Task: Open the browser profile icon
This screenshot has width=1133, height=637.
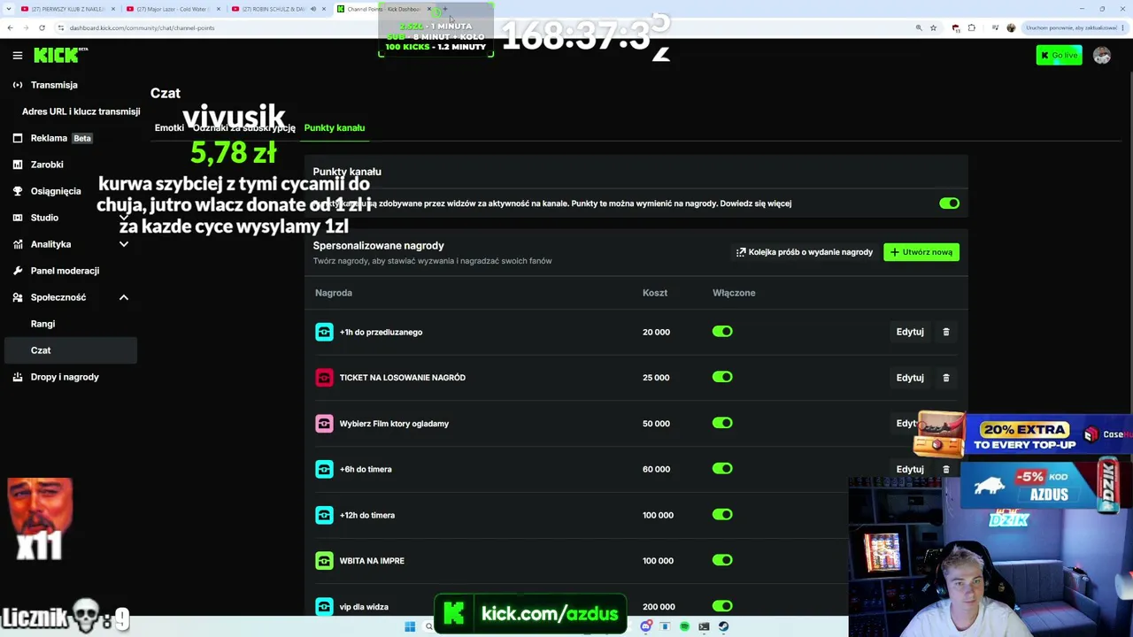Action: [1011, 27]
